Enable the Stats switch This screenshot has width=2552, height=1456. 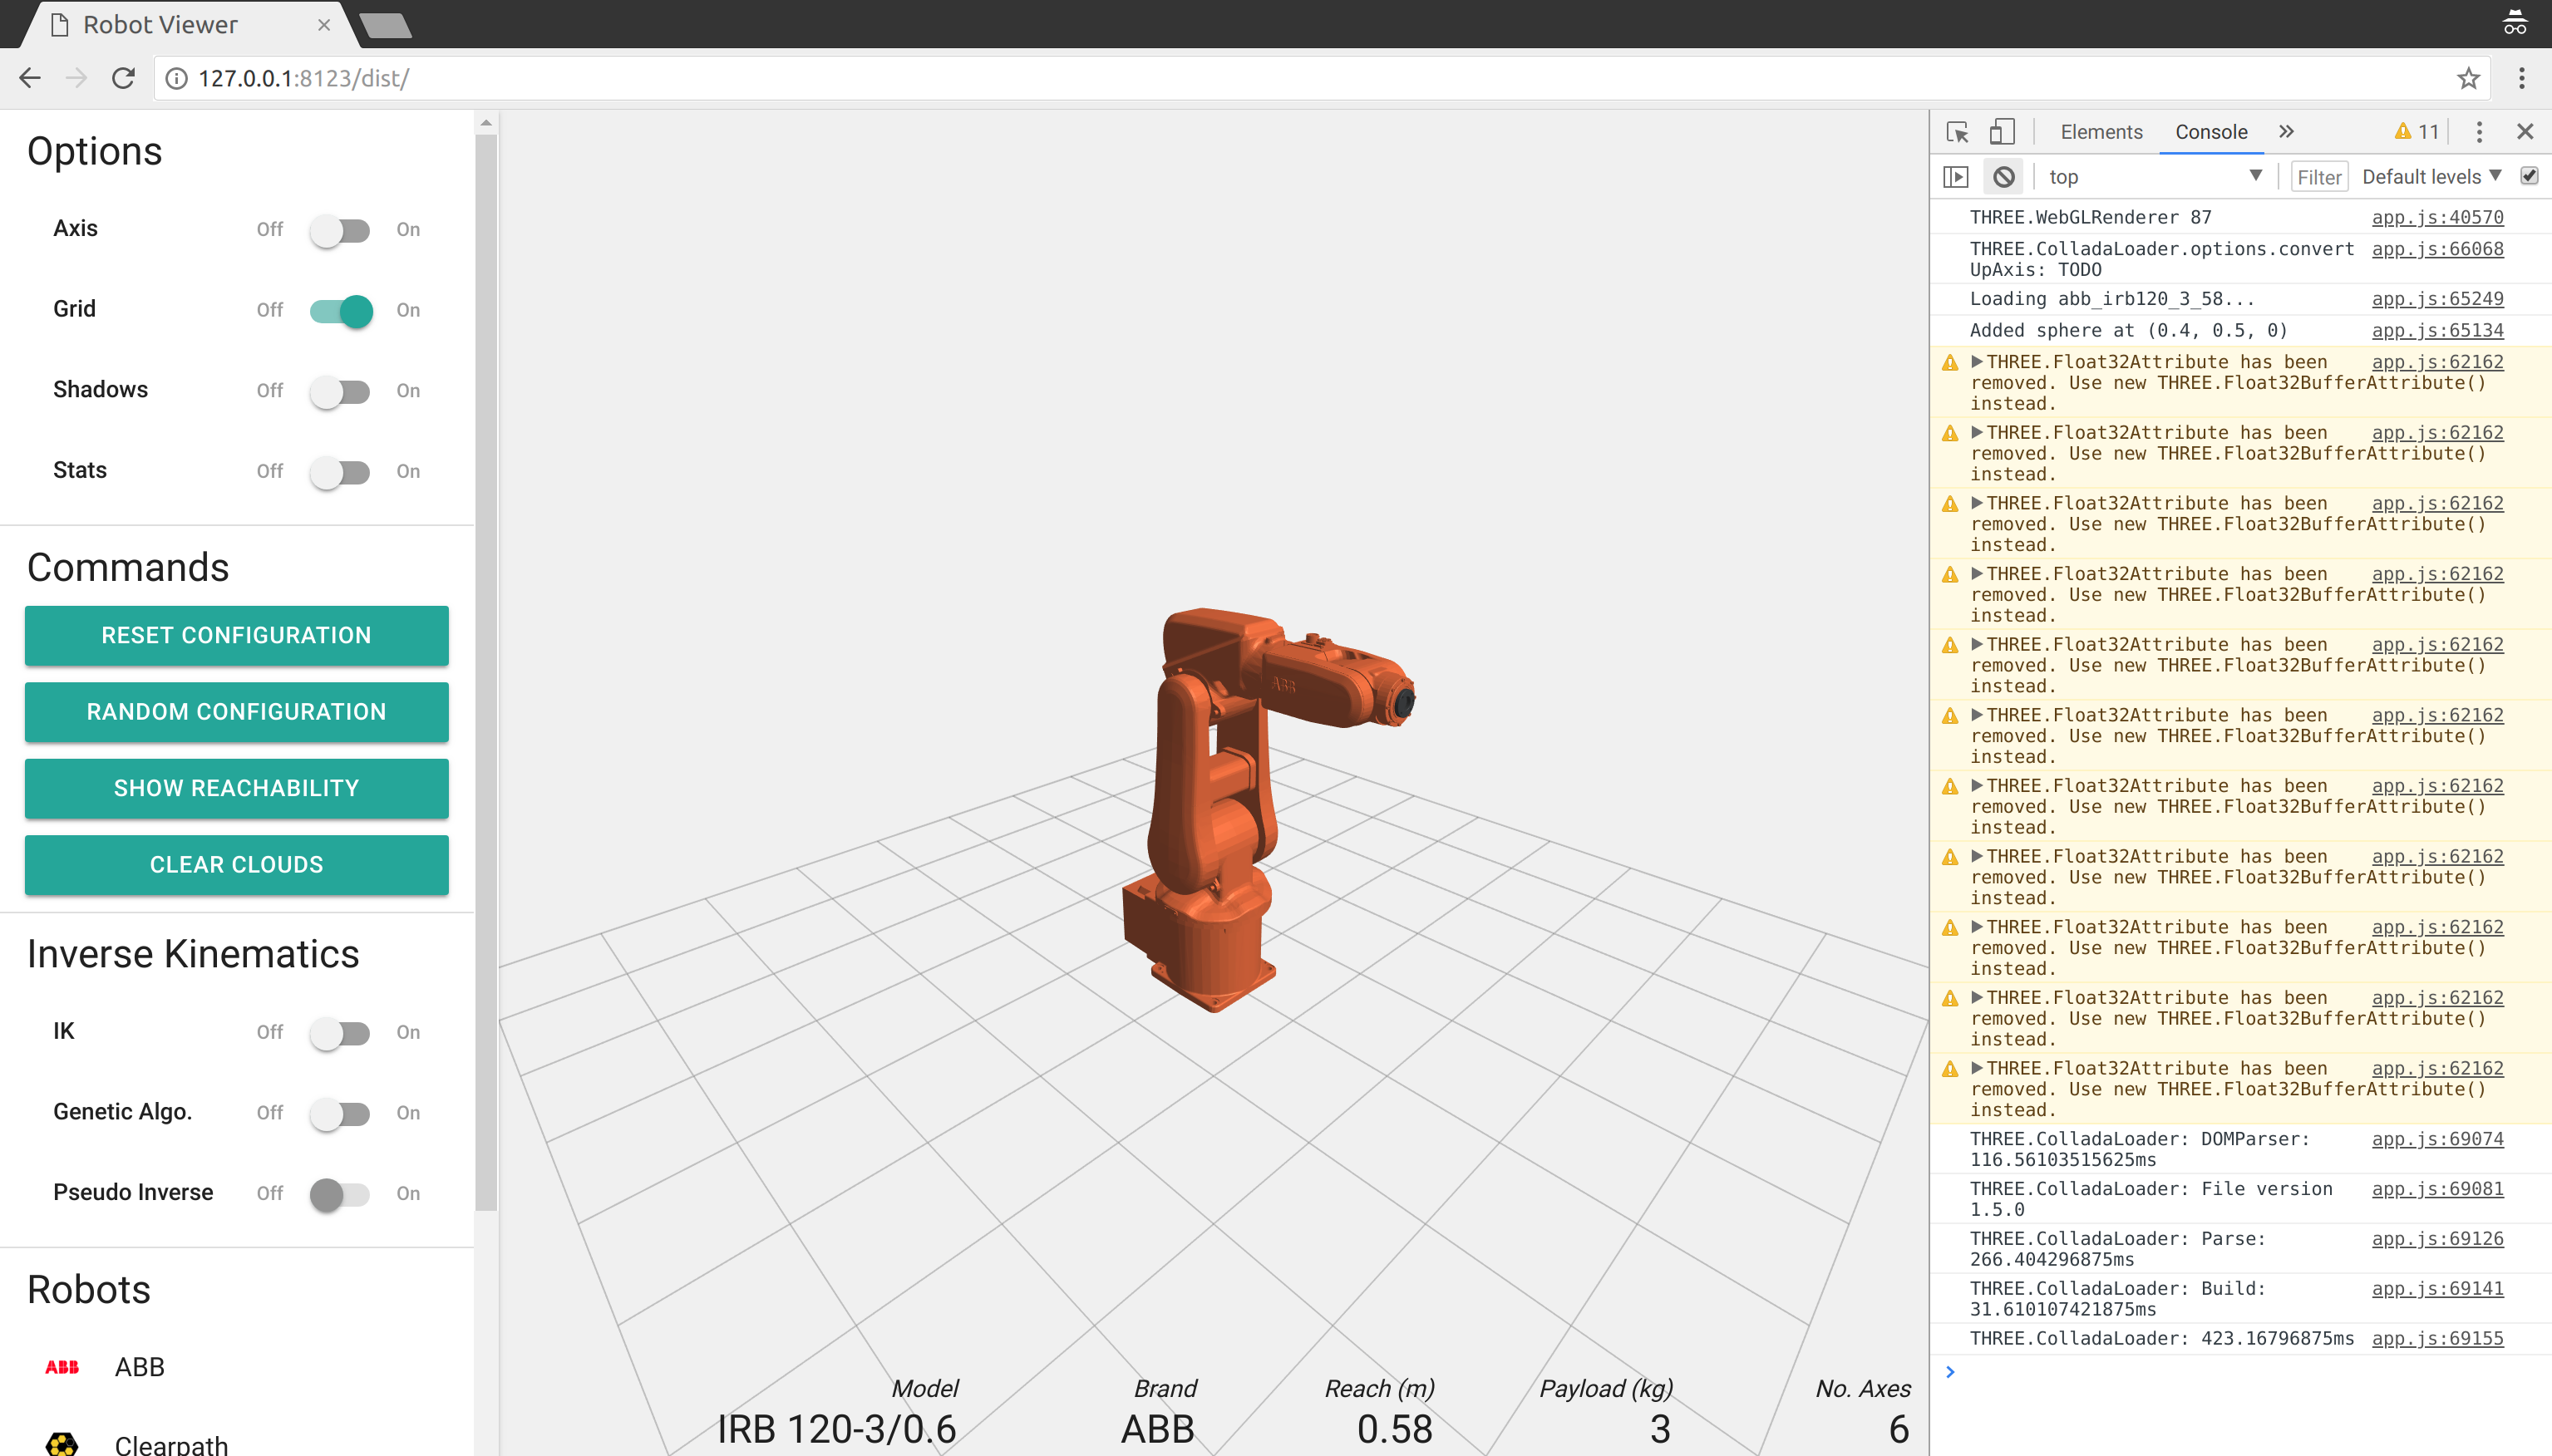340,472
